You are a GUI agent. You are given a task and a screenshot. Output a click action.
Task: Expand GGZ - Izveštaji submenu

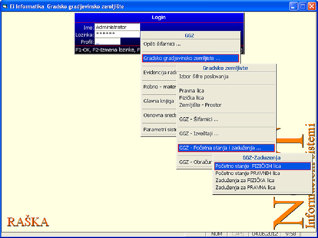[x=199, y=133]
